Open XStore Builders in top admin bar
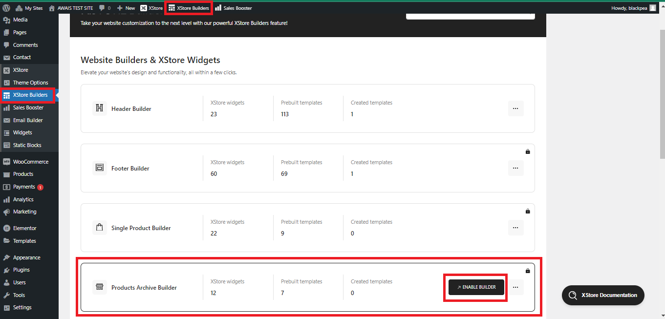The image size is (665, 319). click(x=189, y=8)
